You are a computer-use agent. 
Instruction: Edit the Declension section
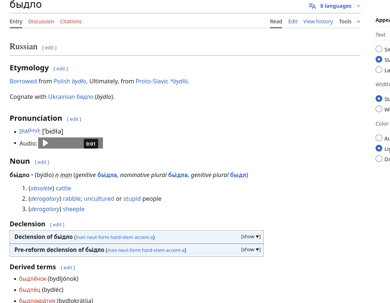click(57, 224)
